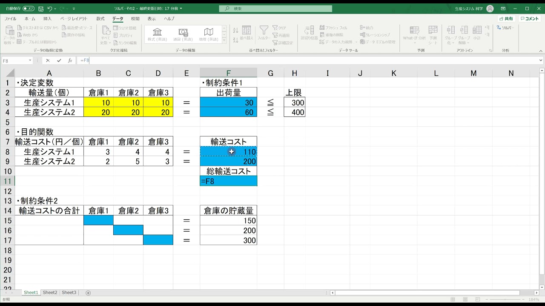The image size is (545, 306).
Task: Open the Name Box dropdown
Action: [x=30, y=61]
